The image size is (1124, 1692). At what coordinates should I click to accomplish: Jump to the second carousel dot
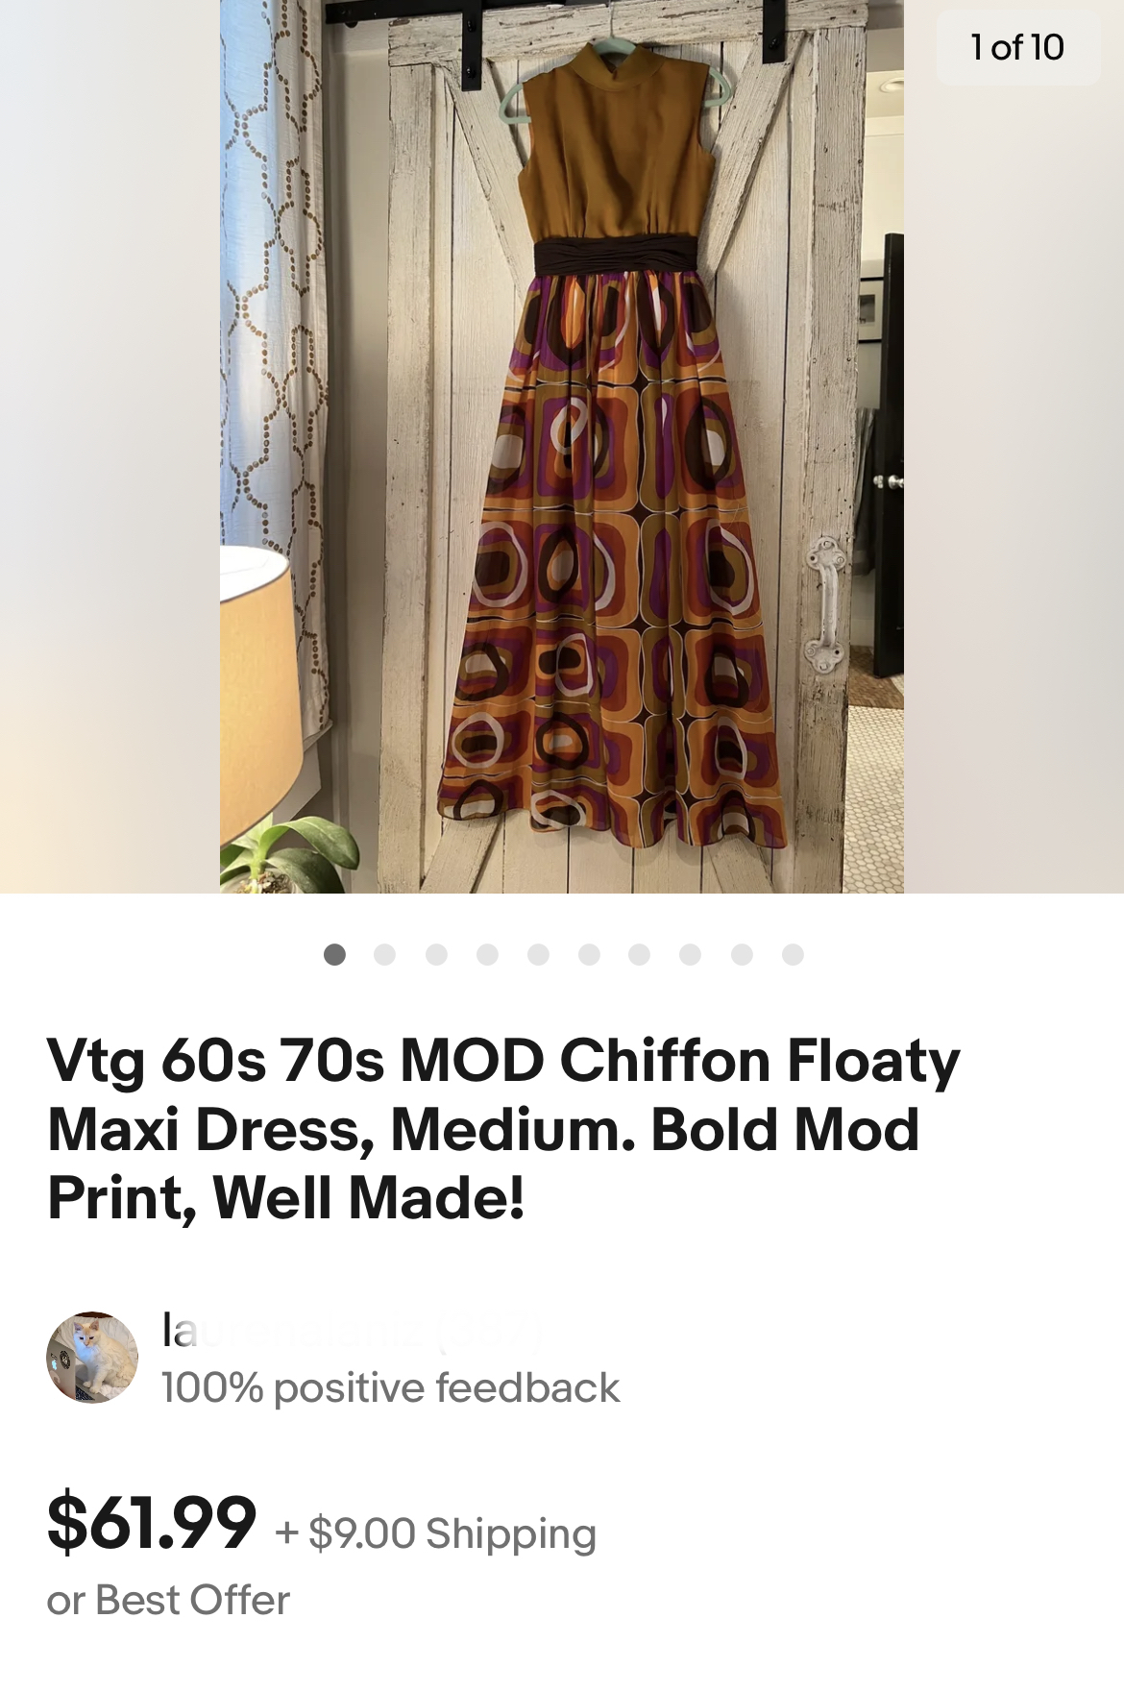[385, 954]
